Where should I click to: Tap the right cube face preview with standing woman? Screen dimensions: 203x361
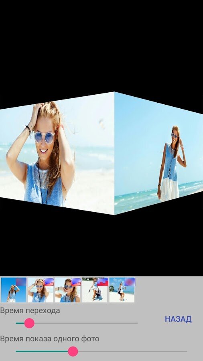(x=158, y=153)
